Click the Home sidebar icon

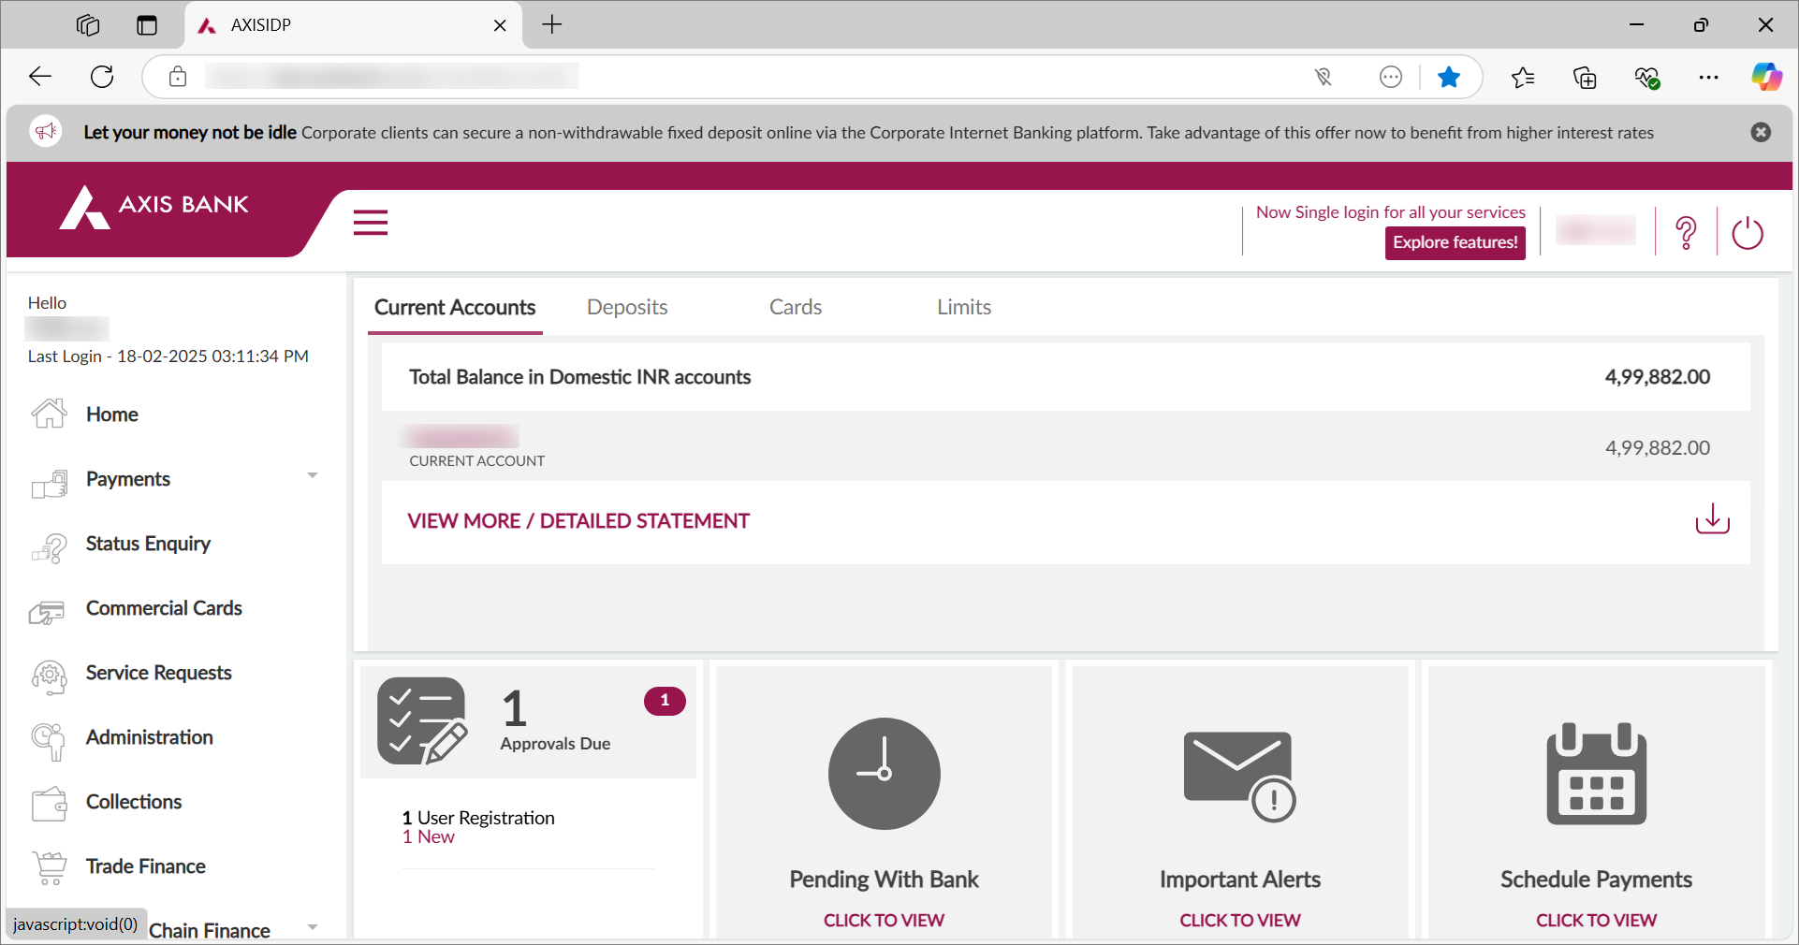coord(50,414)
